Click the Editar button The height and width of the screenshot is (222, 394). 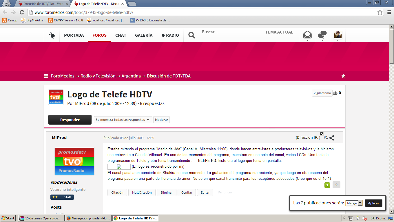point(205,193)
